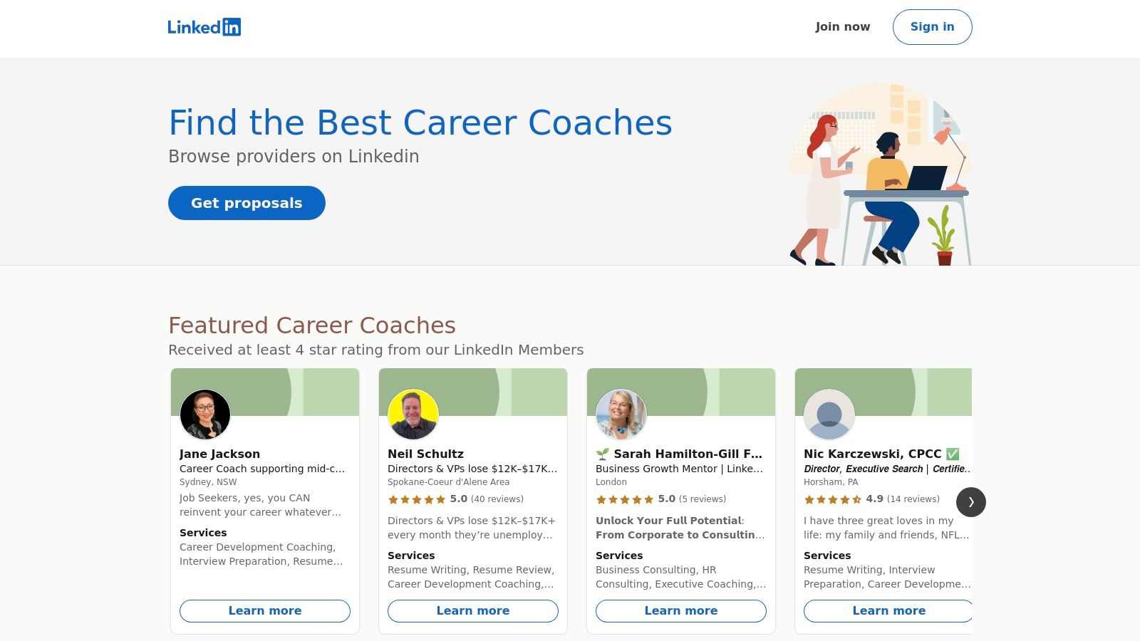Open Jane Jackson's truncated headline
The image size is (1140, 641).
click(x=261, y=469)
